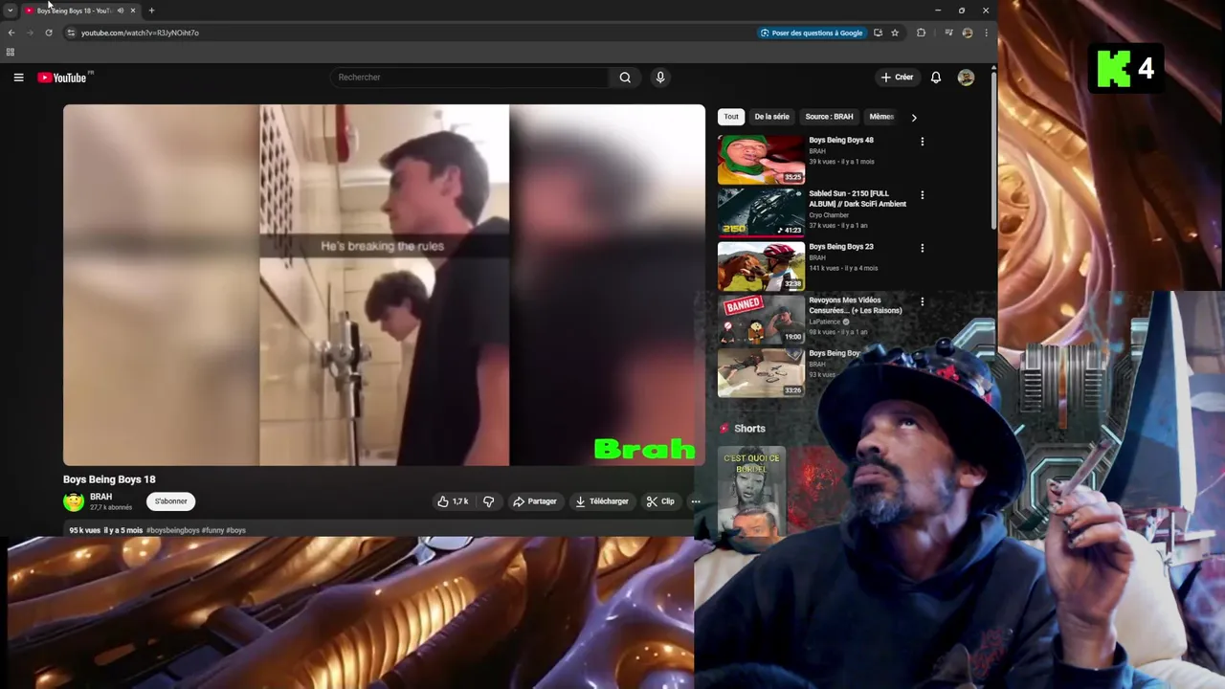Click Poser des questions à Google
The height and width of the screenshot is (689, 1225).
[812, 33]
